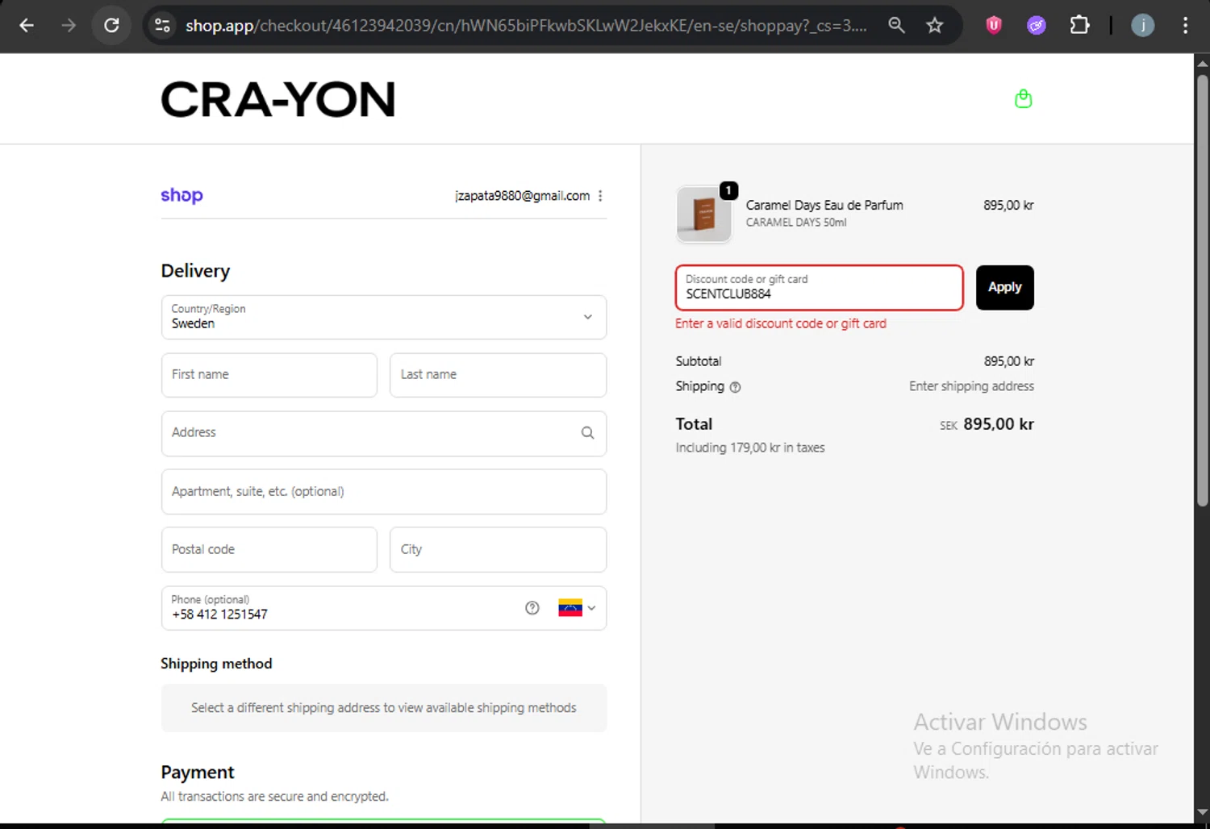1210x829 pixels.
Task: Open the browser profile avatar
Action: point(1142,26)
